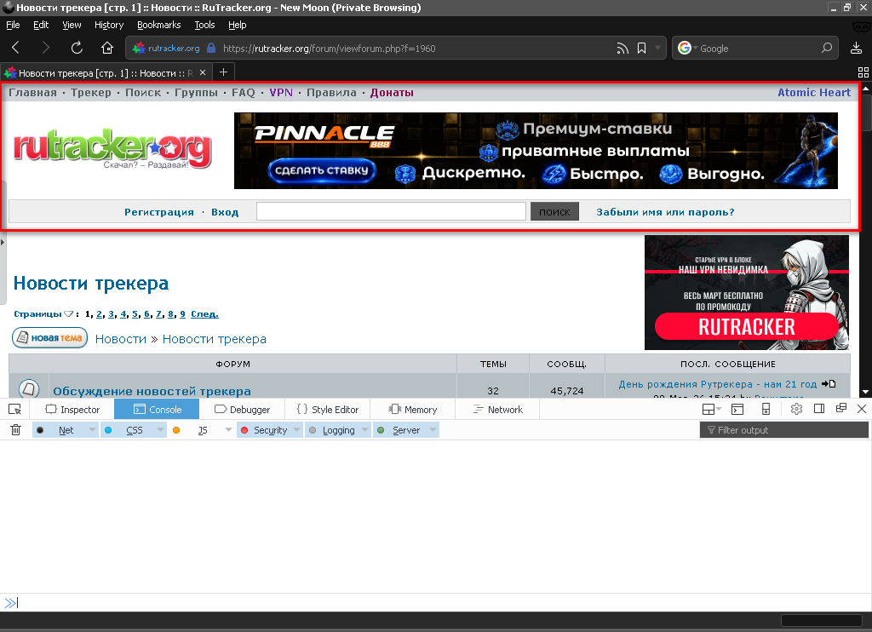Switch to the Inspector devtools tab
The width and height of the screenshot is (872, 632).
(x=73, y=410)
